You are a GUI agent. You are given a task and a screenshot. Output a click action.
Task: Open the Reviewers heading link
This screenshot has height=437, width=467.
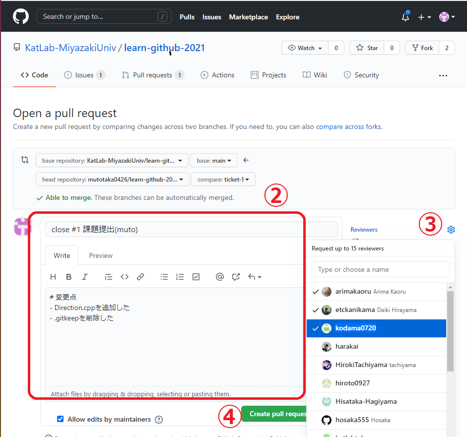pyautogui.click(x=364, y=230)
